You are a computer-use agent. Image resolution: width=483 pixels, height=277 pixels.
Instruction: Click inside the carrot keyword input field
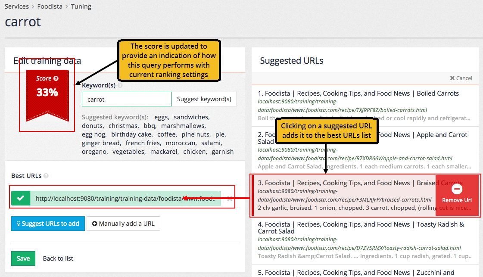tap(127, 99)
